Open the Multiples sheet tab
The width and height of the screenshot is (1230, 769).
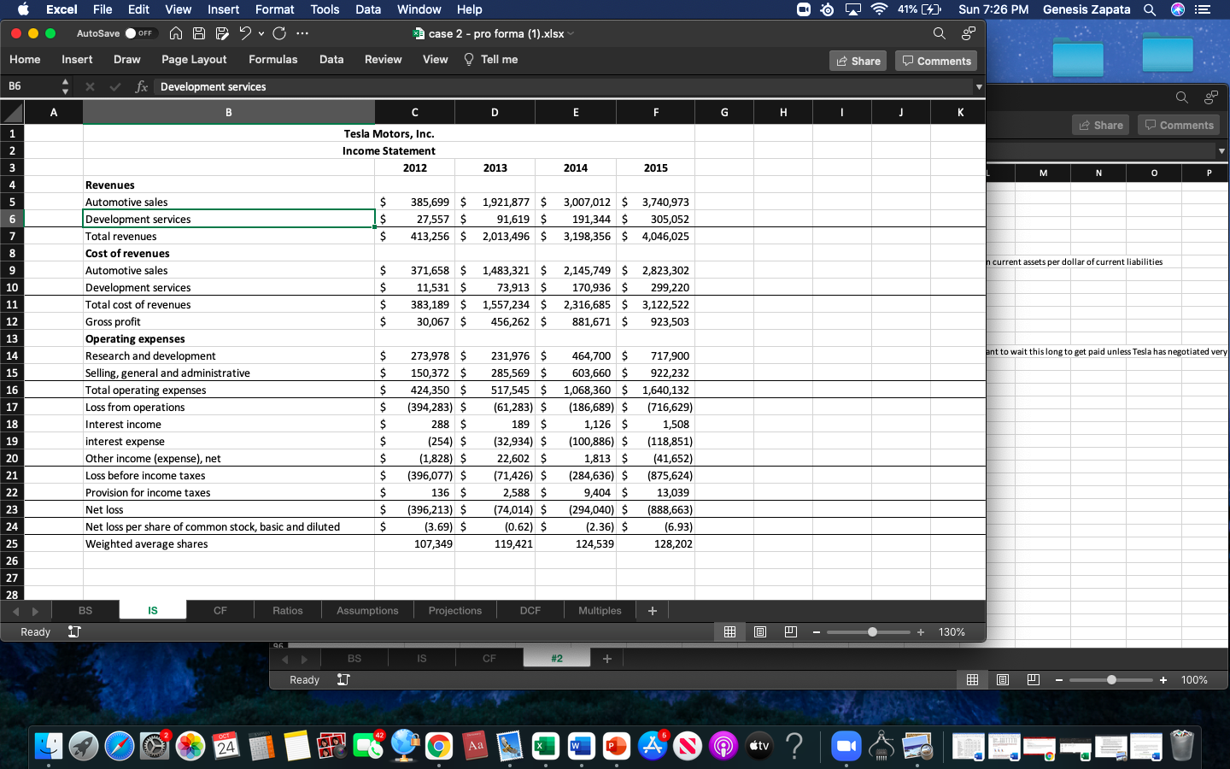[600, 610]
